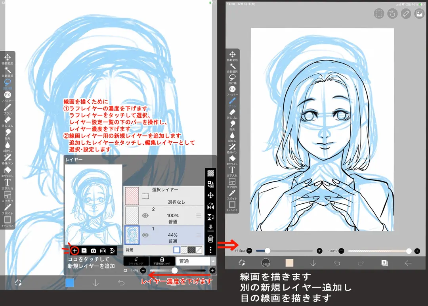Open the three-dot more menu in layer panel
Screen dimensions: 428x306
(x=210, y=250)
